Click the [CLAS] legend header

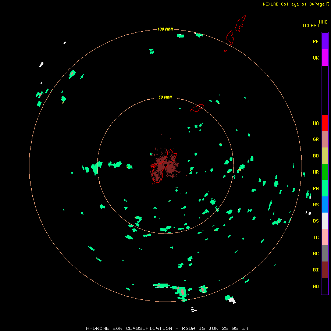(311, 25)
